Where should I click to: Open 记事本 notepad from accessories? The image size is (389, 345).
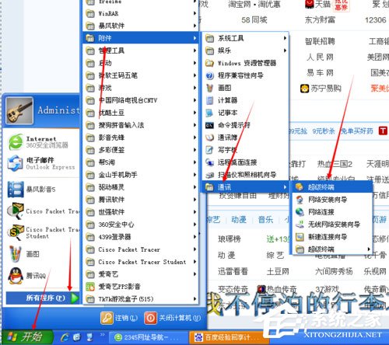245,113
